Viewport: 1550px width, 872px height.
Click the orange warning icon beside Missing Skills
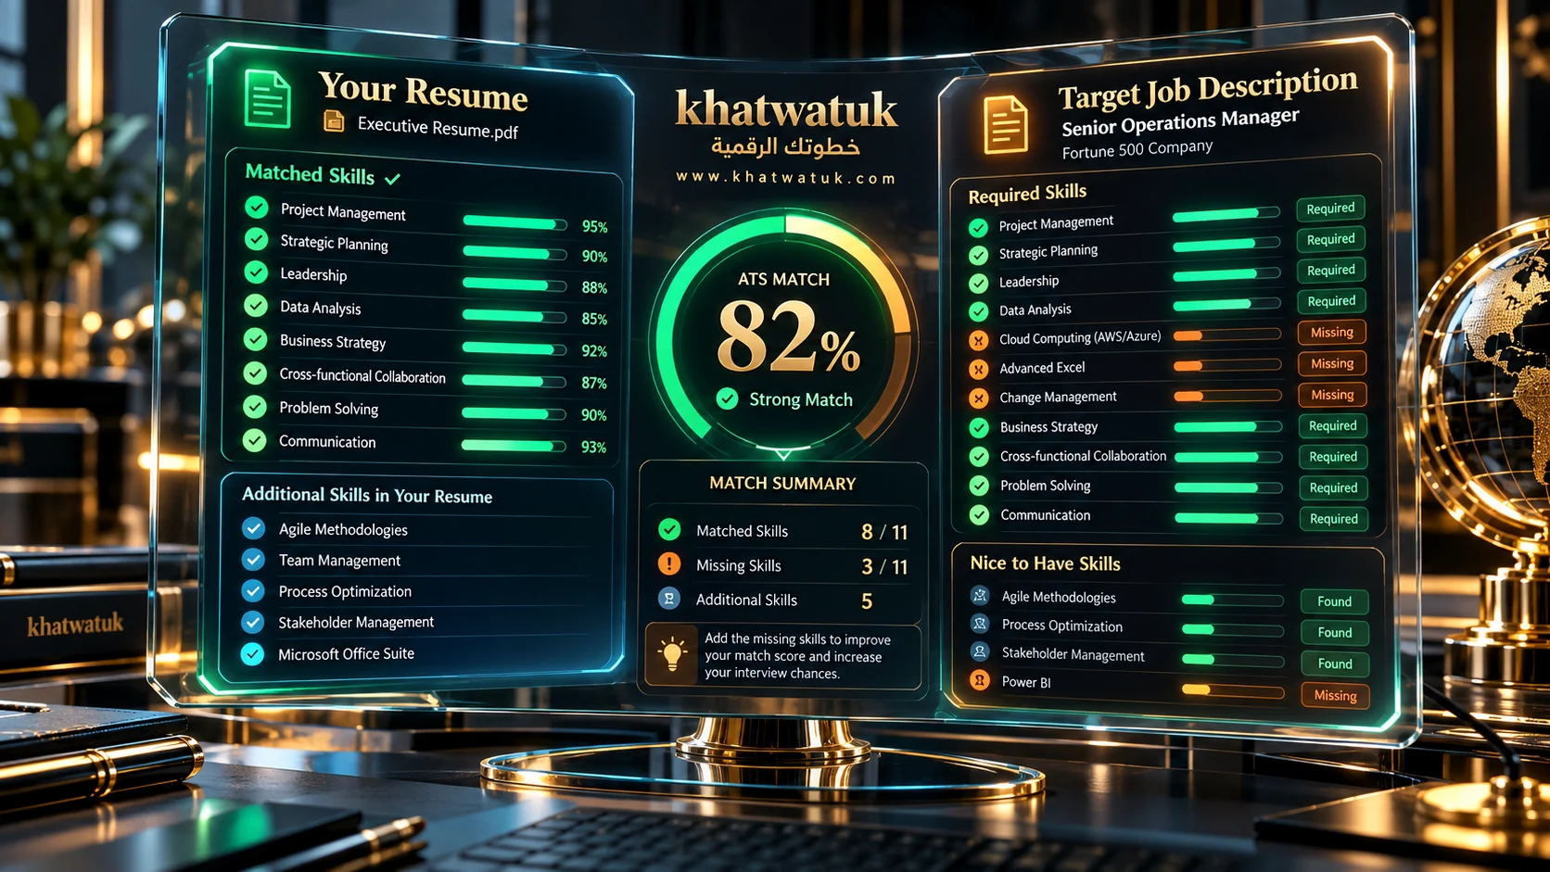pyautogui.click(x=669, y=563)
